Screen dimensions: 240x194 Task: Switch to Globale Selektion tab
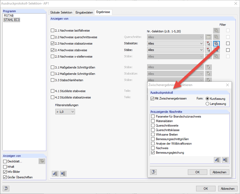click(61, 12)
